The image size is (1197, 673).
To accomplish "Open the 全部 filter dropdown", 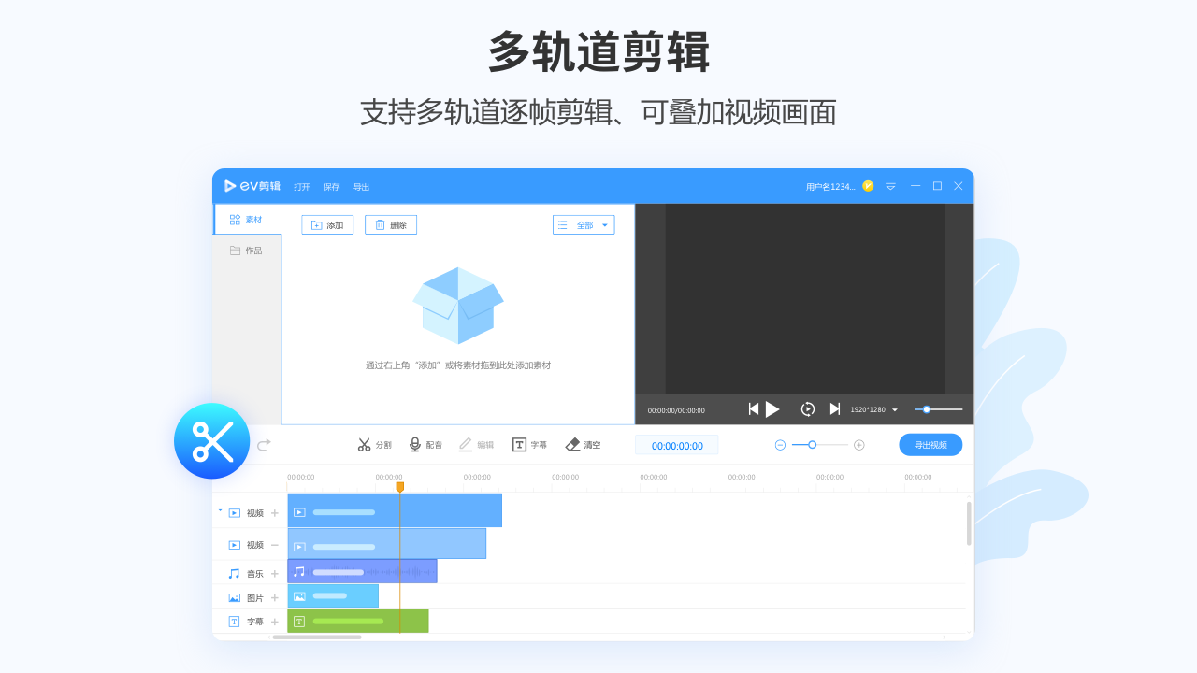I will (584, 225).
